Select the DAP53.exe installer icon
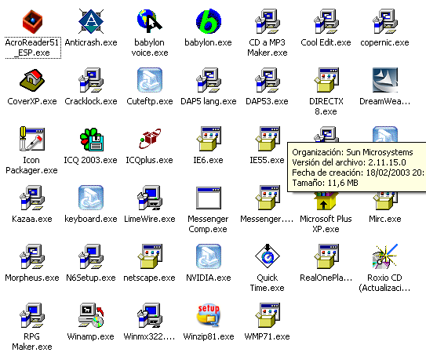Screen dimensions: 426x356 (x=268, y=81)
